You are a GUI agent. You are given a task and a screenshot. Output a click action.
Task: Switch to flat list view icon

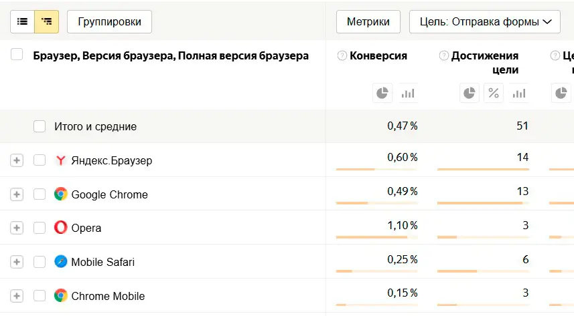[22, 21]
